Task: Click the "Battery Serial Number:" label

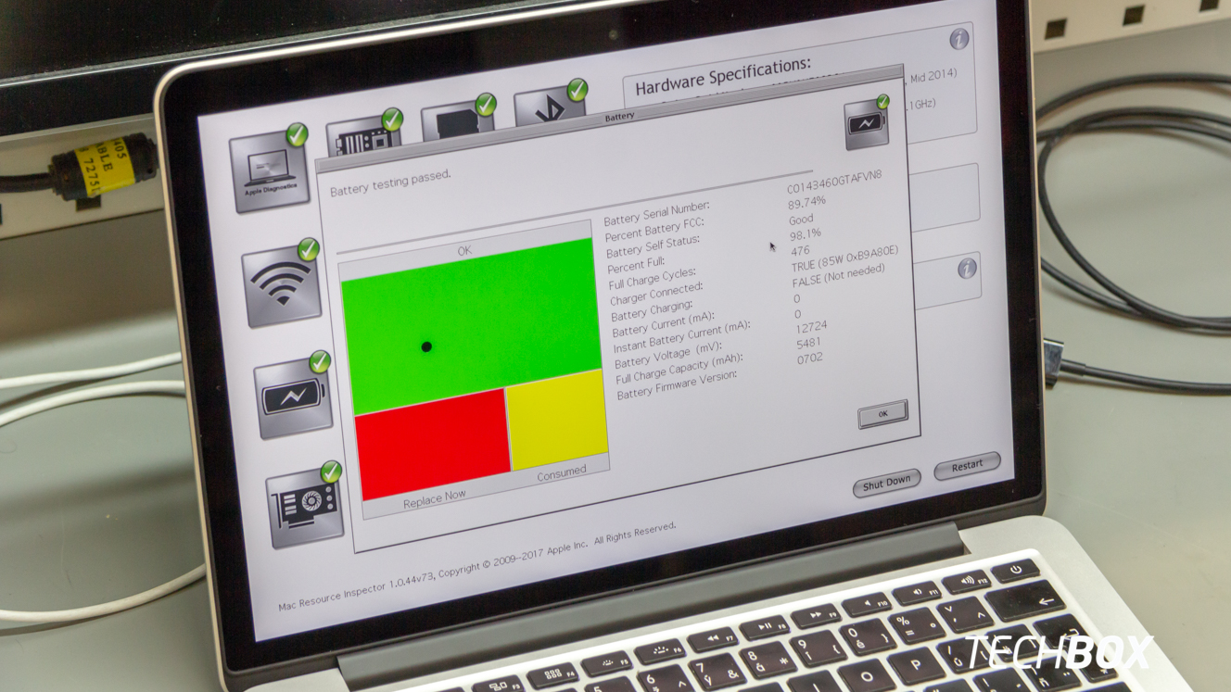Action: [x=657, y=214]
